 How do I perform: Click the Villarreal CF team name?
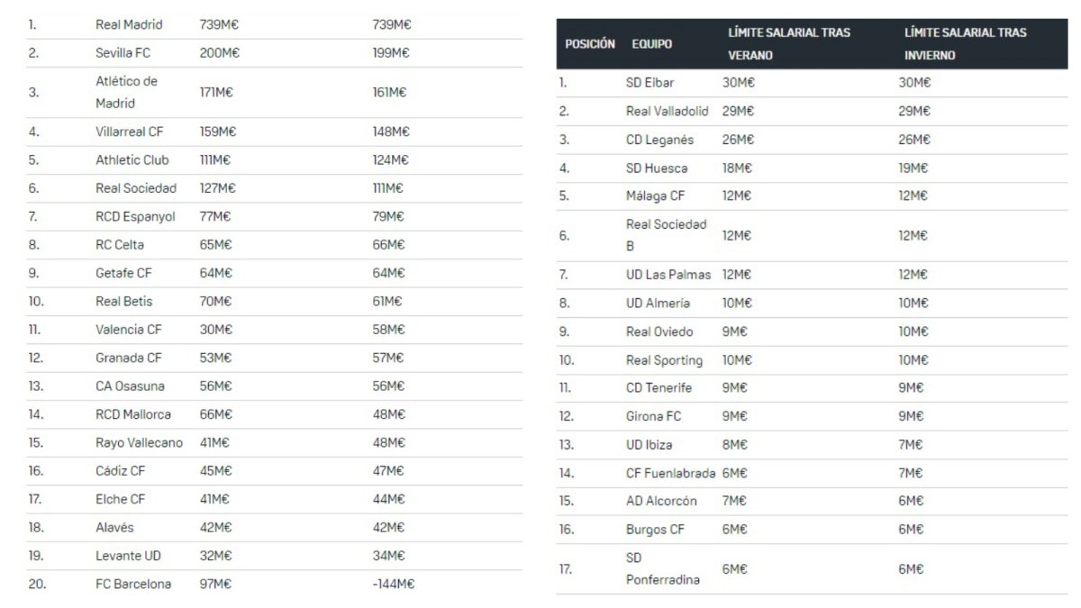[x=130, y=132]
